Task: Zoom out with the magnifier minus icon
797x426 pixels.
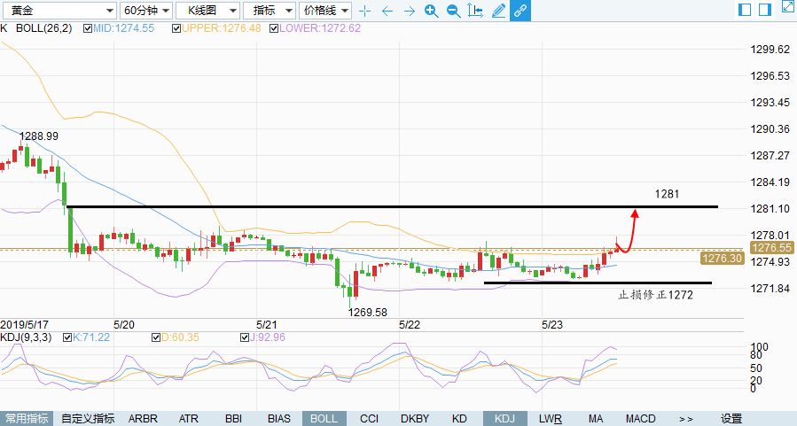Action: tap(453, 11)
